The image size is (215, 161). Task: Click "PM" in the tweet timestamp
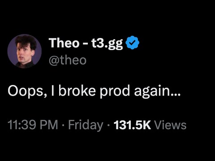[x=49, y=125]
